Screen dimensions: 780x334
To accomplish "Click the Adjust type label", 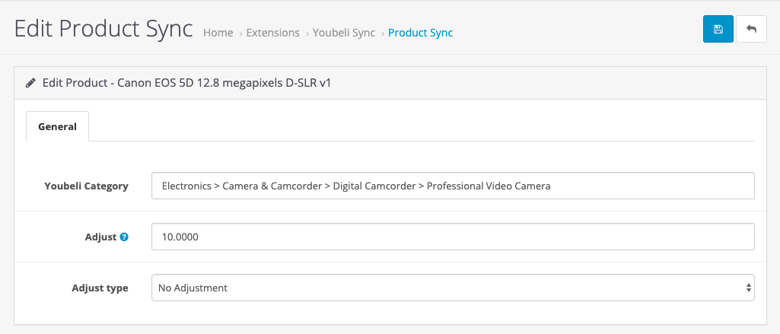I will pos(100,288).
